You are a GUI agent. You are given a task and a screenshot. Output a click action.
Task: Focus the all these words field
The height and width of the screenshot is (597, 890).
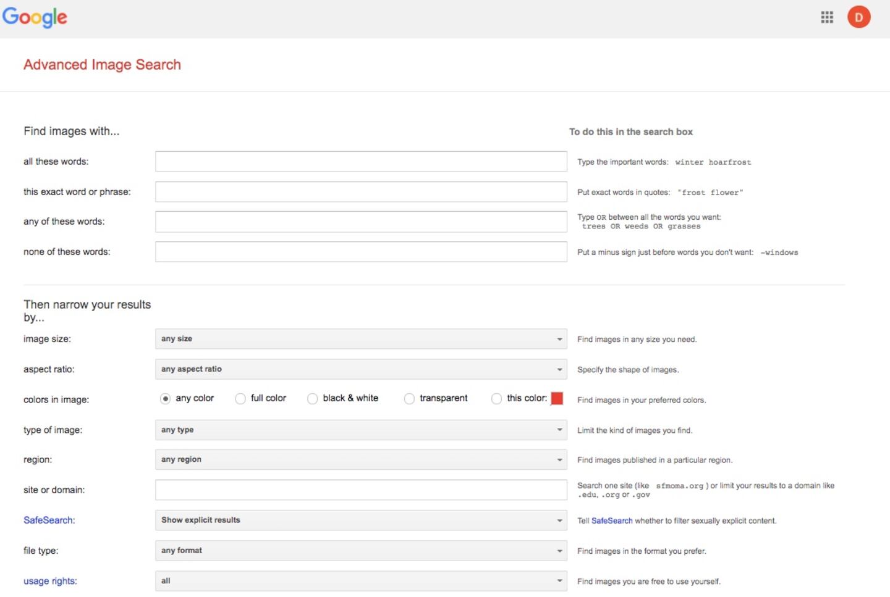point(361,161)
